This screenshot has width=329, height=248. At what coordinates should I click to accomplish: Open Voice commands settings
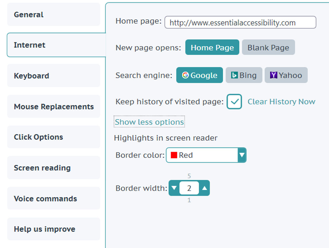tap(54, 198)
